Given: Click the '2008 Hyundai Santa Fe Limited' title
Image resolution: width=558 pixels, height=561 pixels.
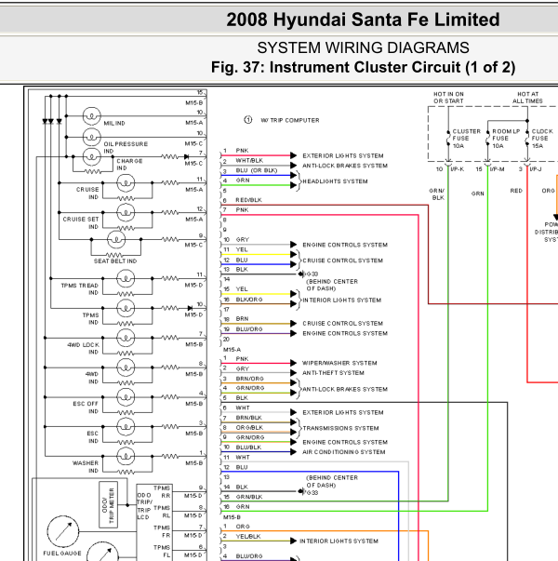Looking at the screenshot, I should pos(363,20).
